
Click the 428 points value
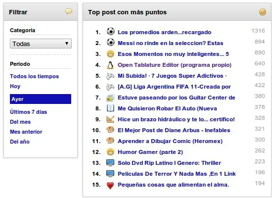coord(260,74)
